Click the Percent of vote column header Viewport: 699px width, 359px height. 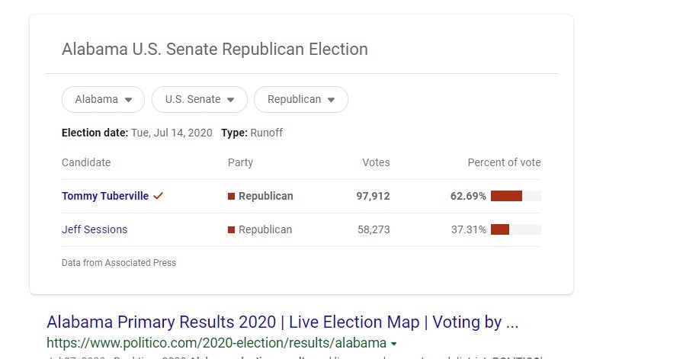point(504,162)
